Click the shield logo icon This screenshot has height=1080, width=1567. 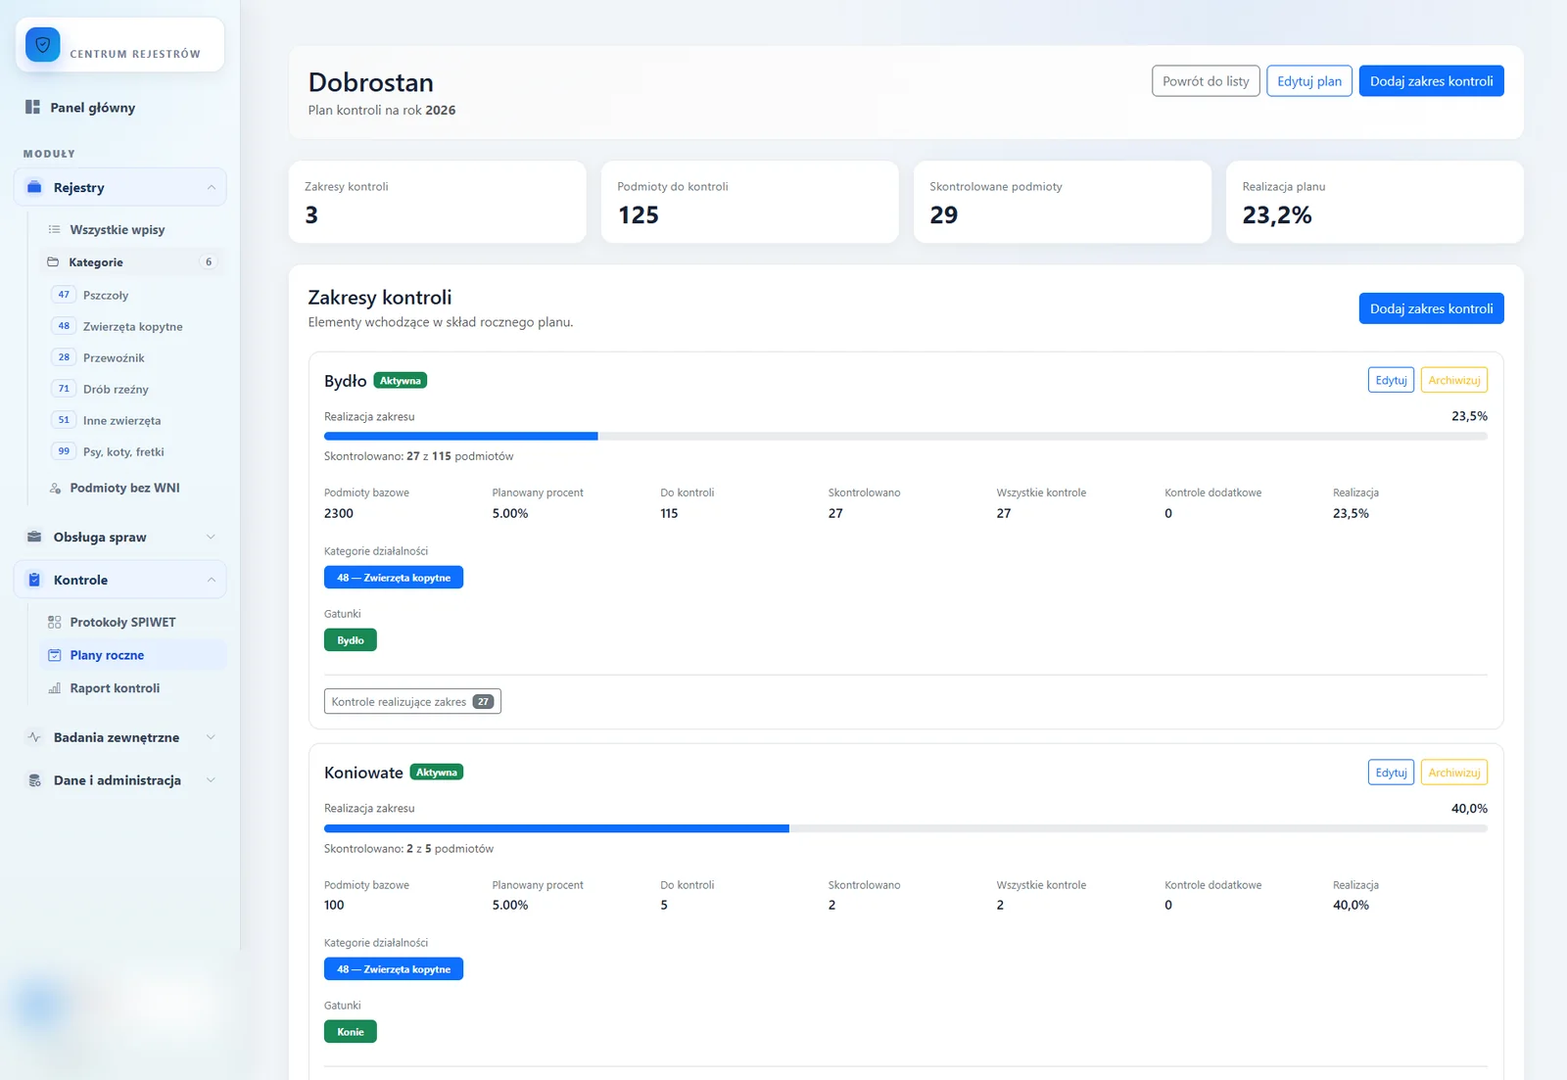coord(43,45)
